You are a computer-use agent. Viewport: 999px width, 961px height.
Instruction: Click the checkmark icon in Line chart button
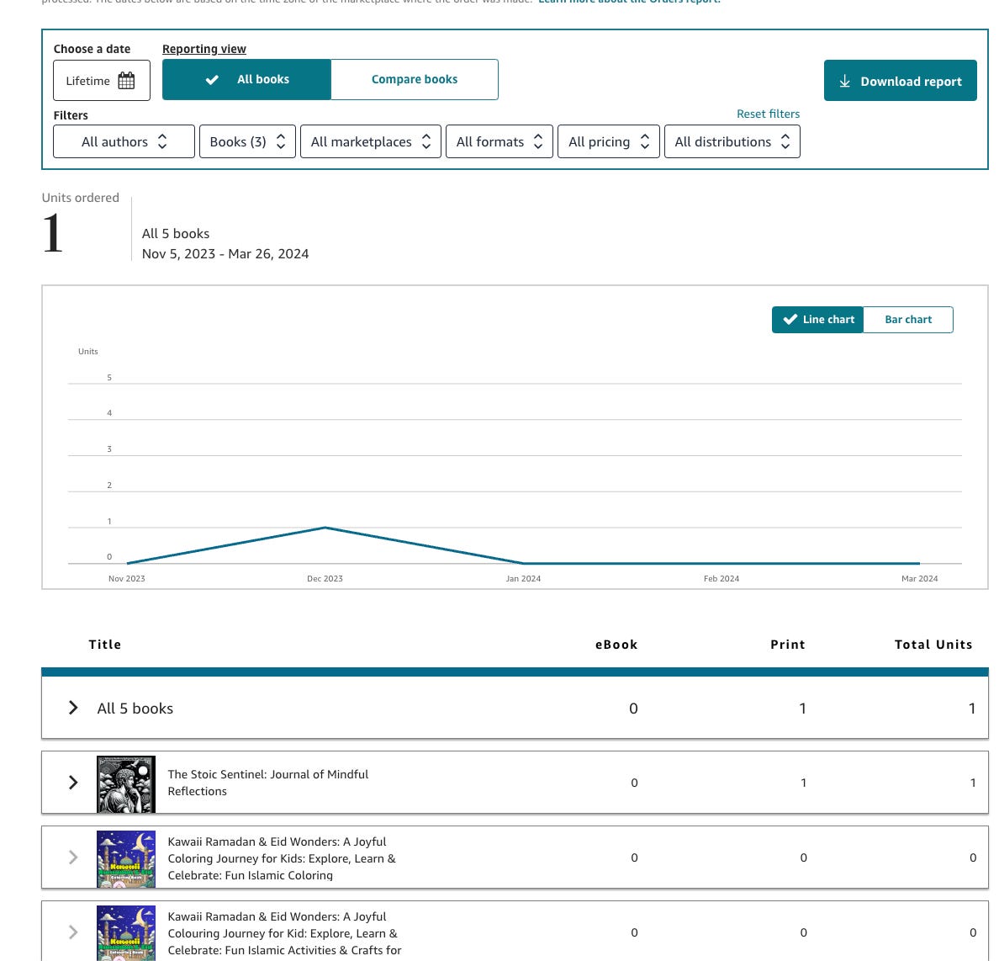pyautogui.click(x=790, y=320)
